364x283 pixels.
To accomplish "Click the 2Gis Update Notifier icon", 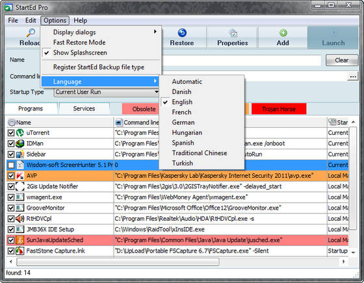I will 20,186.
